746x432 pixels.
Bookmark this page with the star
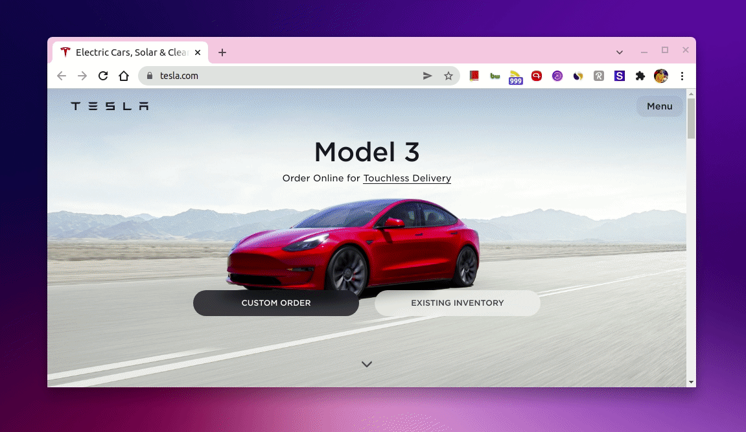click(x=448, y=76)
